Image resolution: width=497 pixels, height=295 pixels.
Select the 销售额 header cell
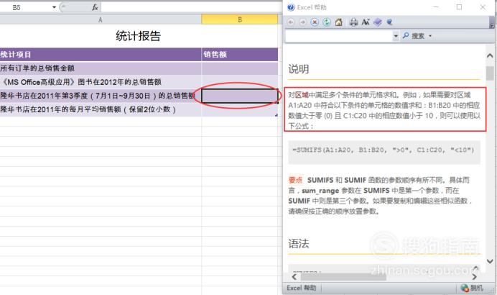click(240, 54)
